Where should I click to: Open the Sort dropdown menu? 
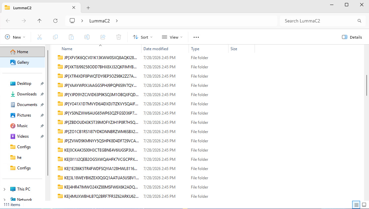coord(142,37)
